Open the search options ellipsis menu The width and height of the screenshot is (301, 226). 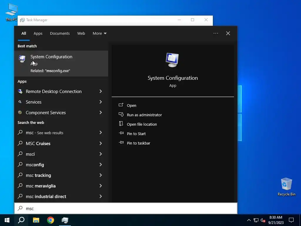(x=215, y=33)
